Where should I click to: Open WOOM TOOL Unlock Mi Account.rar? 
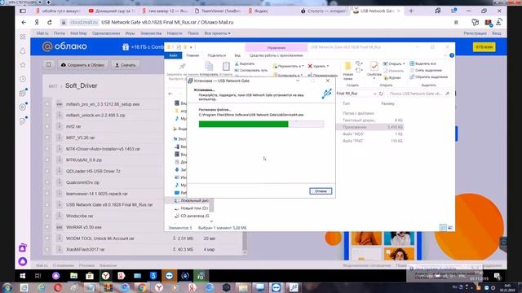[100, 238]
